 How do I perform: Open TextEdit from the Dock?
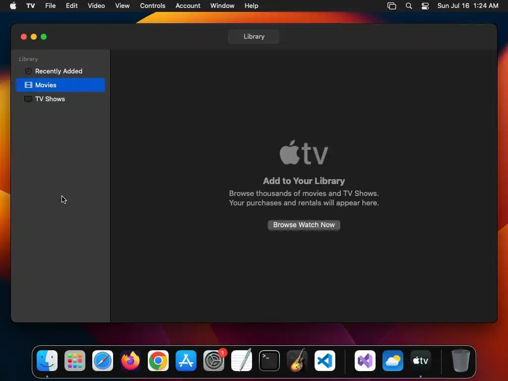point(242,361)
